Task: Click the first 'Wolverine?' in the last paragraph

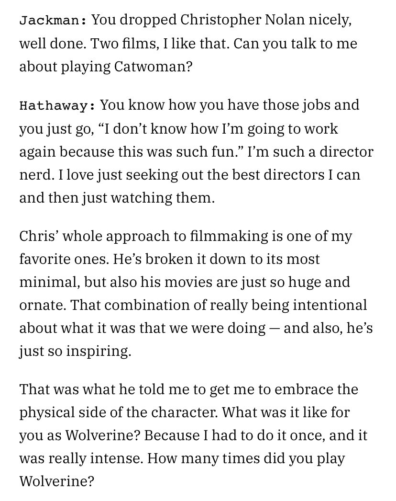Action: (103, 435)
